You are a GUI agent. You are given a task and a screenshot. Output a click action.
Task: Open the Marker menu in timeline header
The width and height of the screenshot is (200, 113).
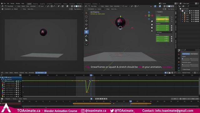point(25,99)
